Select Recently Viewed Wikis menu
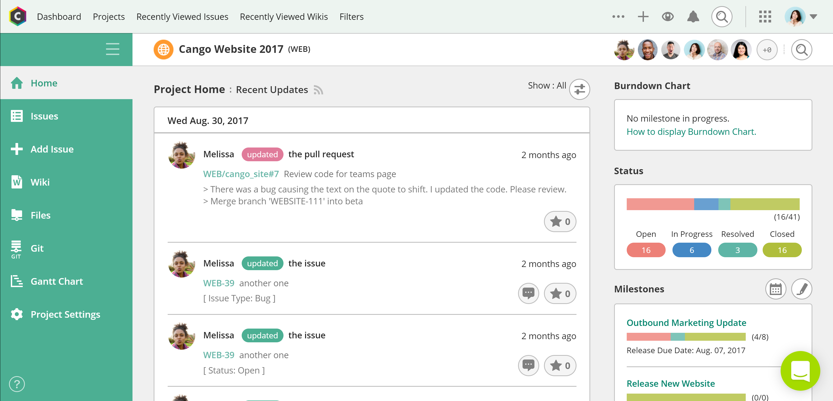833x401 pixels. (x=283, y=16)
